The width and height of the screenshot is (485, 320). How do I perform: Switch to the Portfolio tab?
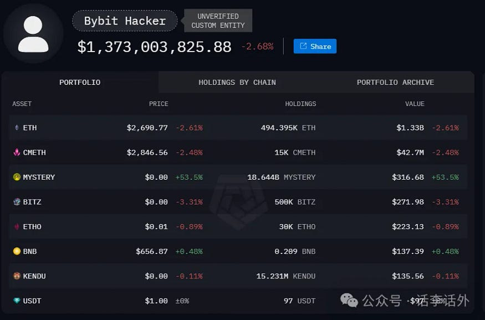80,82
